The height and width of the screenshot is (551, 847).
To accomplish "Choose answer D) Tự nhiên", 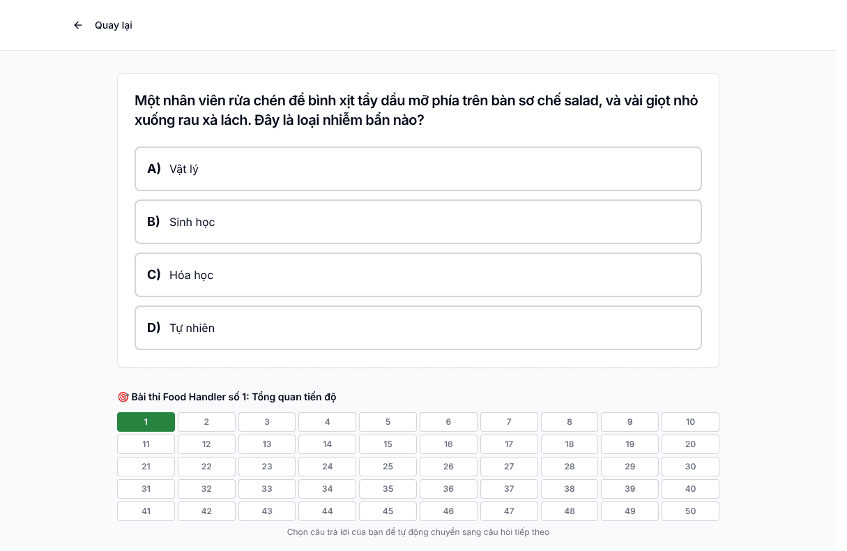I will coord(418,328).
